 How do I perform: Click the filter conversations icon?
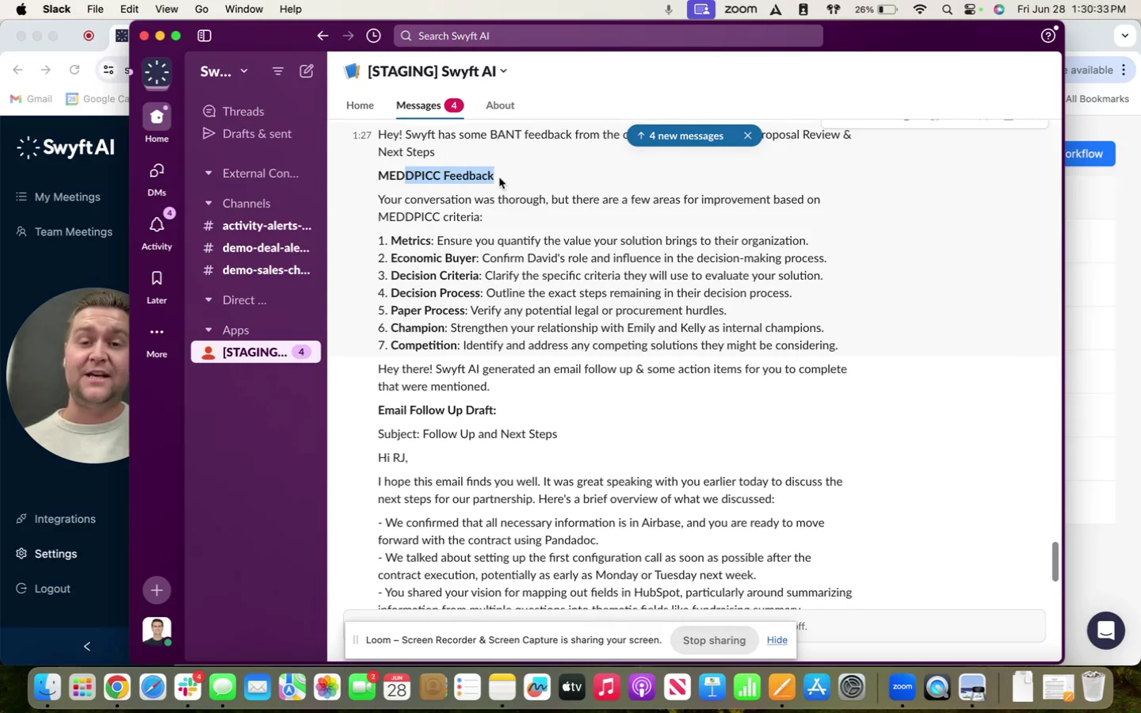coord(277,71)
